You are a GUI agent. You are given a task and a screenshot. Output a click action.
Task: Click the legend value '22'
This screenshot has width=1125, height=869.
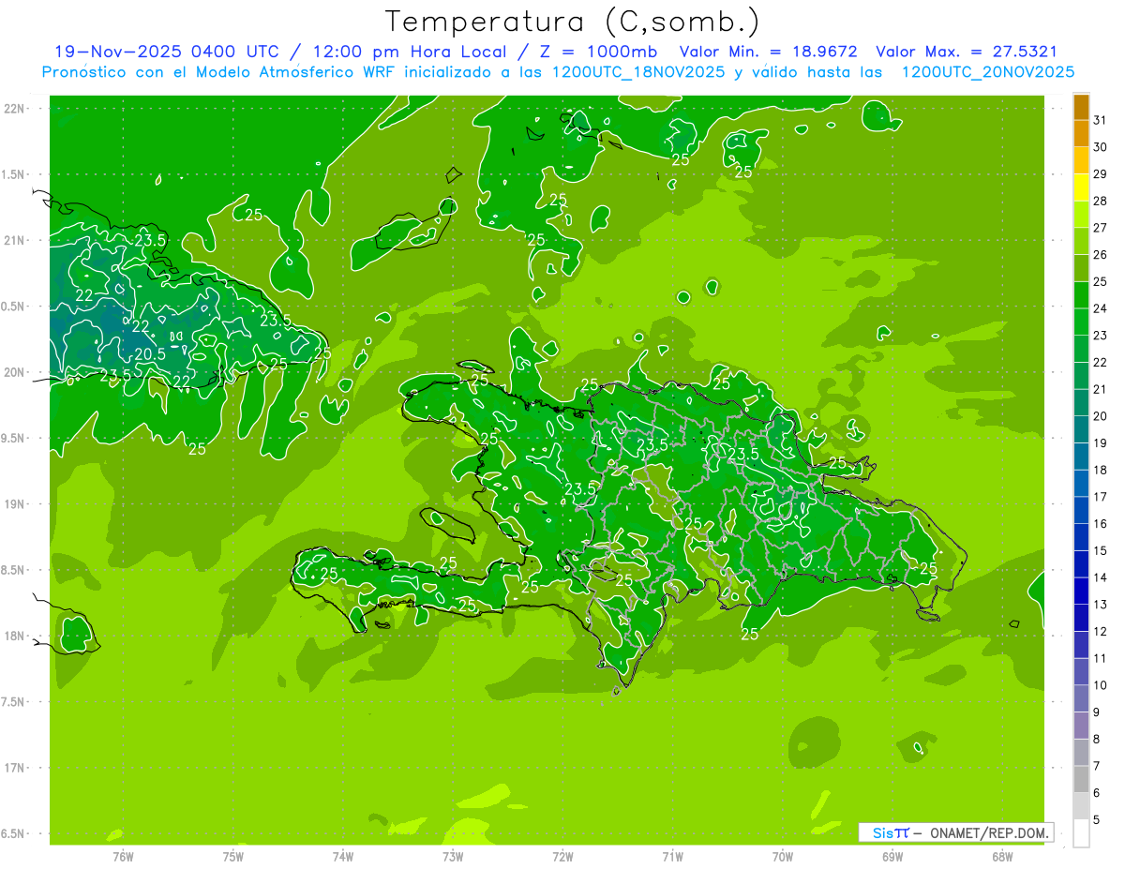(1100, 362)
